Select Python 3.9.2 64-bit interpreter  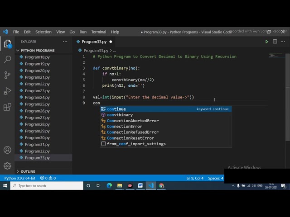[19, 178]
